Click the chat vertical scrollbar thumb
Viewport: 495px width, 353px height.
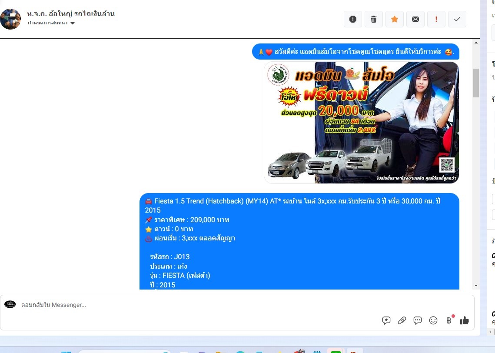point(476,83)
